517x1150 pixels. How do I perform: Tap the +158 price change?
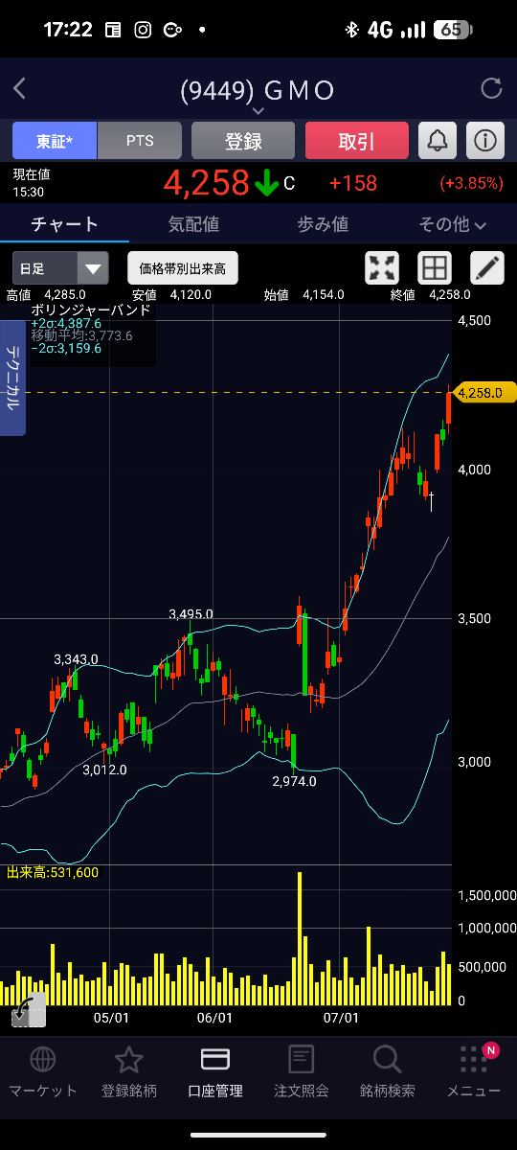[352, 183]
